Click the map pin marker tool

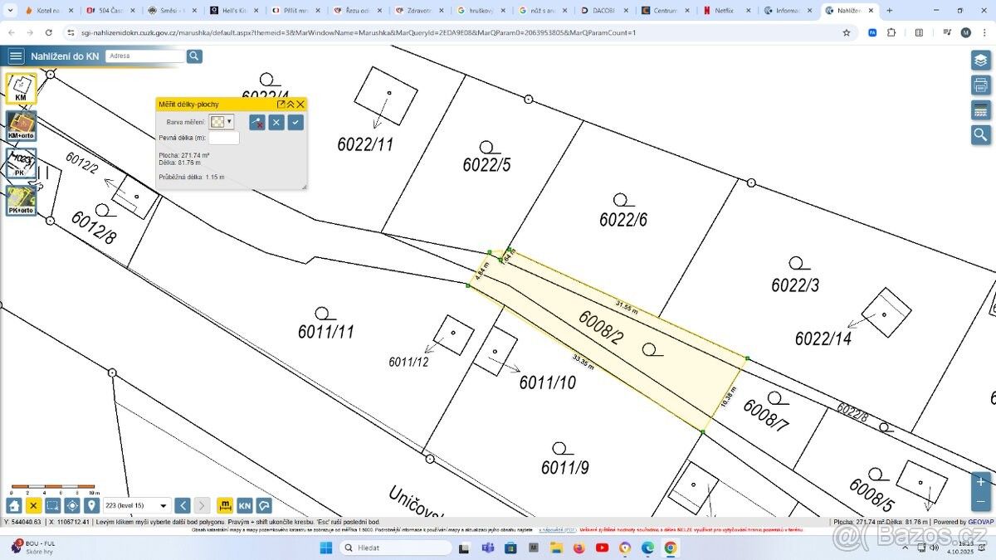click(x=91, y=505)
